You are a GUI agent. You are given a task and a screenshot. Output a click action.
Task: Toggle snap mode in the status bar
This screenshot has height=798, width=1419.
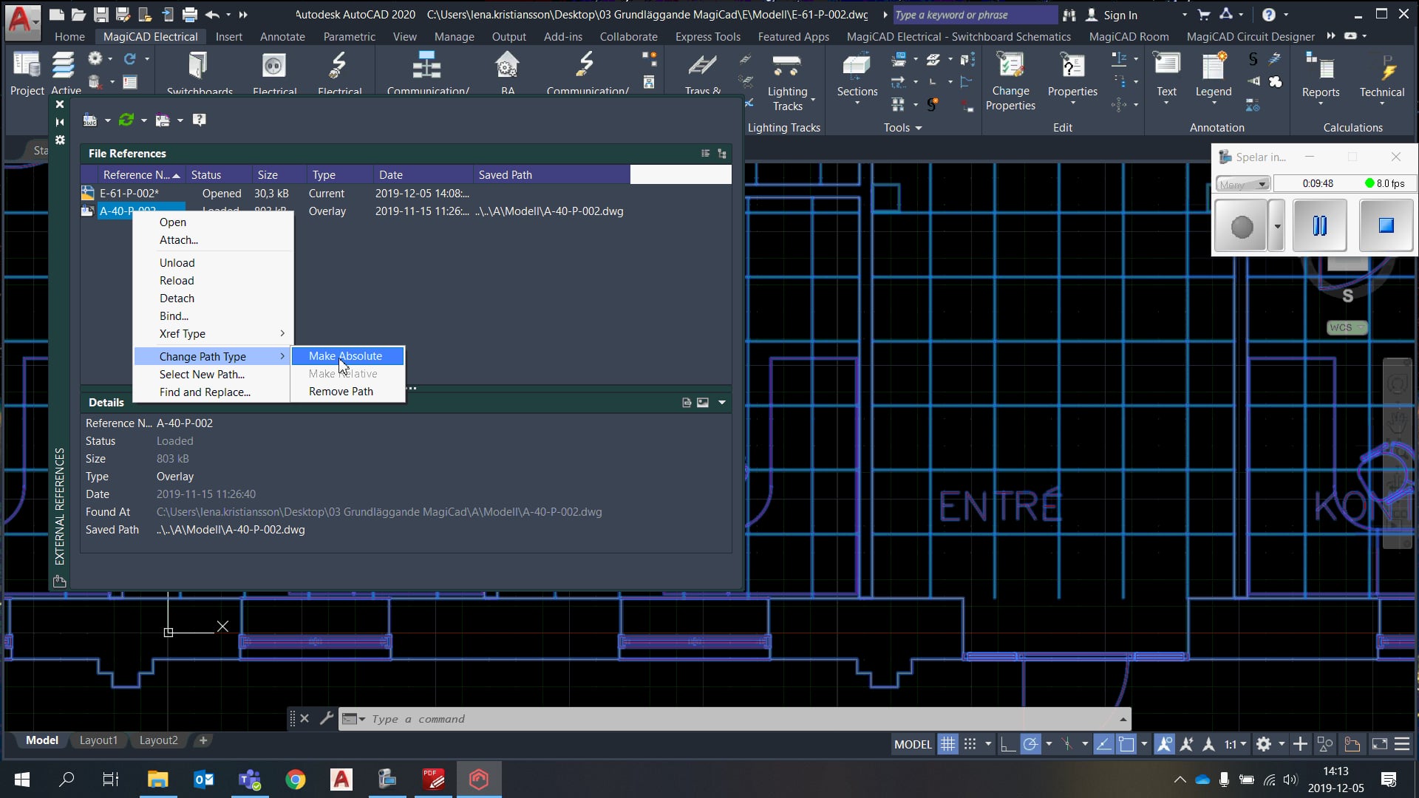tap(970, 744)
